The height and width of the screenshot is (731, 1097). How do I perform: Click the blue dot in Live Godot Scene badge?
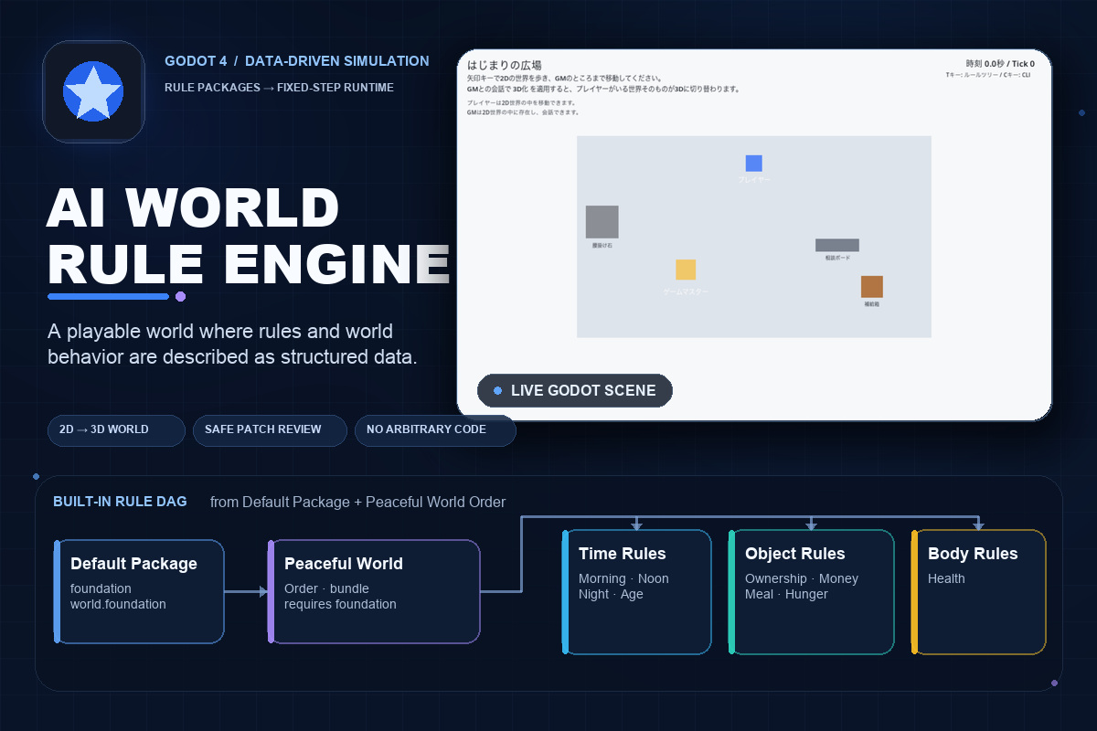pos(497,391)
